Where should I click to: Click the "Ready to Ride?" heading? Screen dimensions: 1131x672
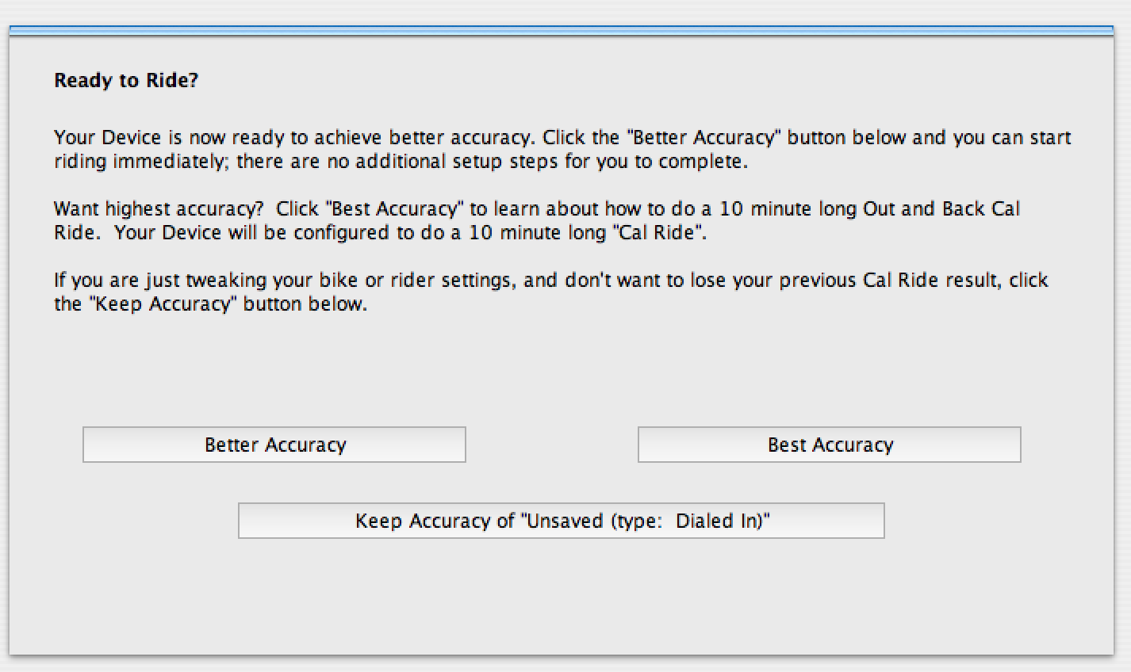point(126,80)
